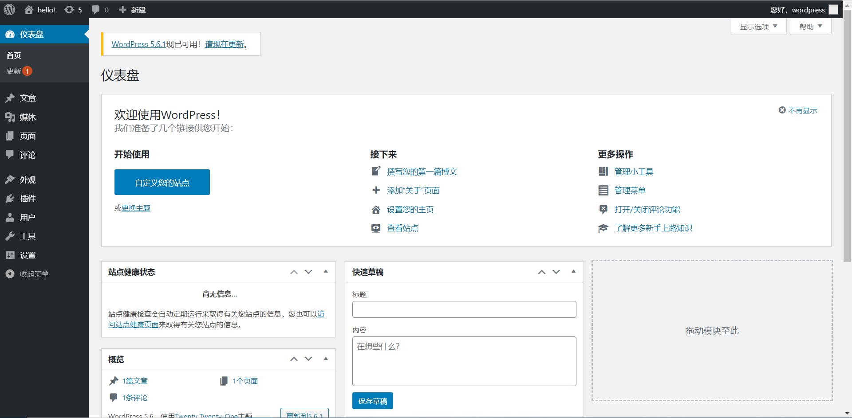Screen dimensions: 852x418
Task: Open the wordpress user avatar
Action: point(833,9)
